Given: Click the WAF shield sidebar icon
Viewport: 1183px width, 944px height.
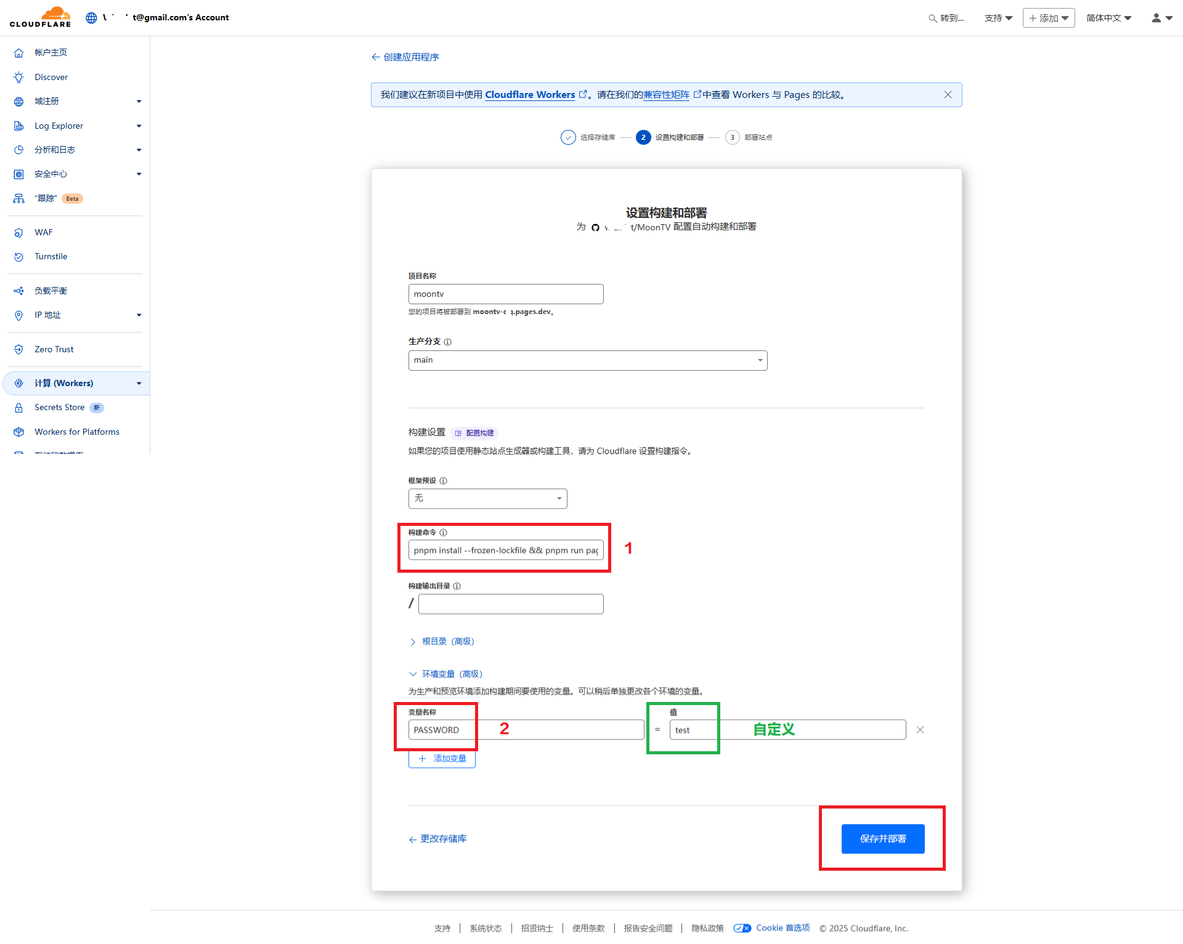Looking at the screenshot, I should click(x=19, y=233).
